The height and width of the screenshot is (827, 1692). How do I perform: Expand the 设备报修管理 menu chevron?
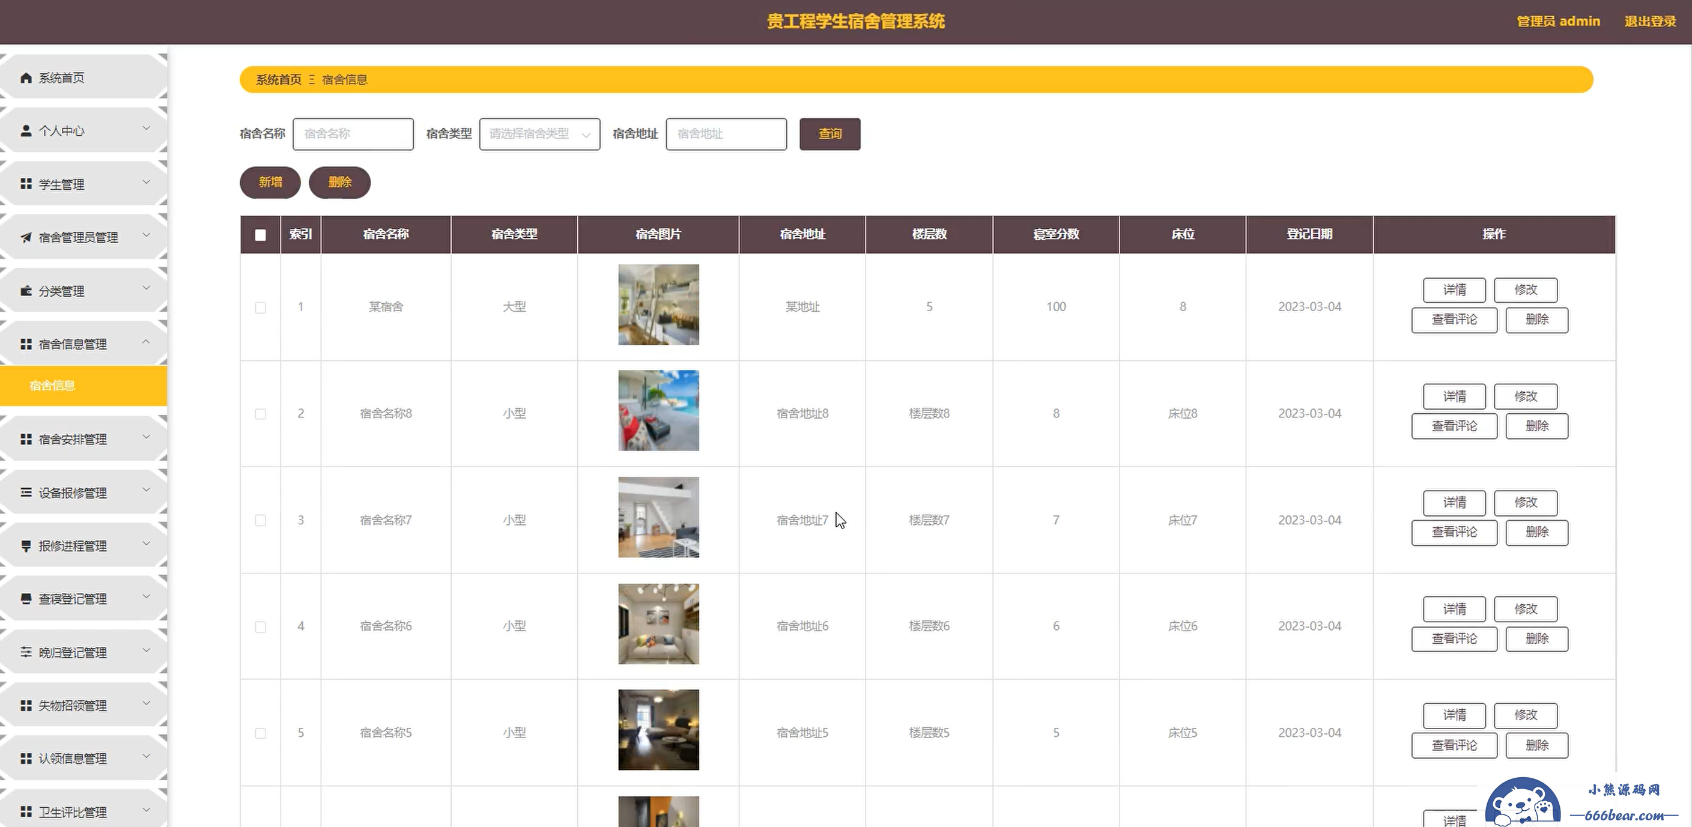click(147, 490)
